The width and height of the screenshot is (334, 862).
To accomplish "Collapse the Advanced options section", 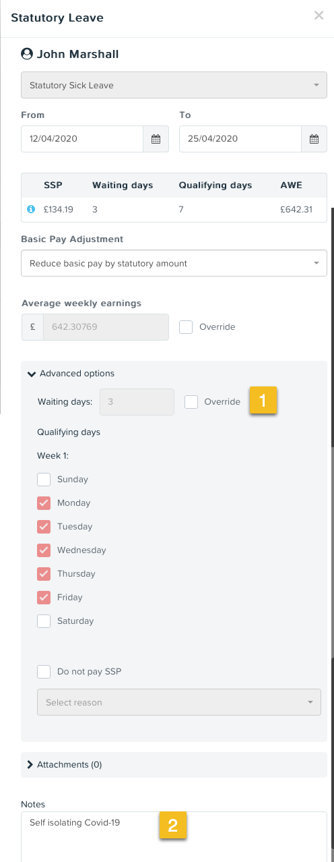I will [71, 373].
